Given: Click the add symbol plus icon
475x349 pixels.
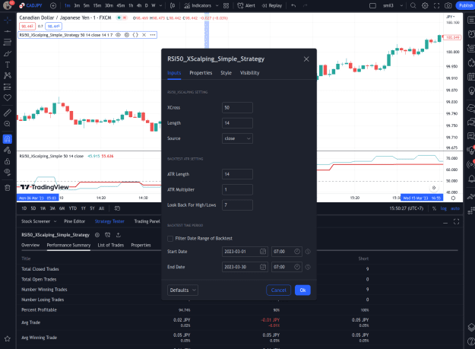Looking at the screenshot, I should click(53, 5).
